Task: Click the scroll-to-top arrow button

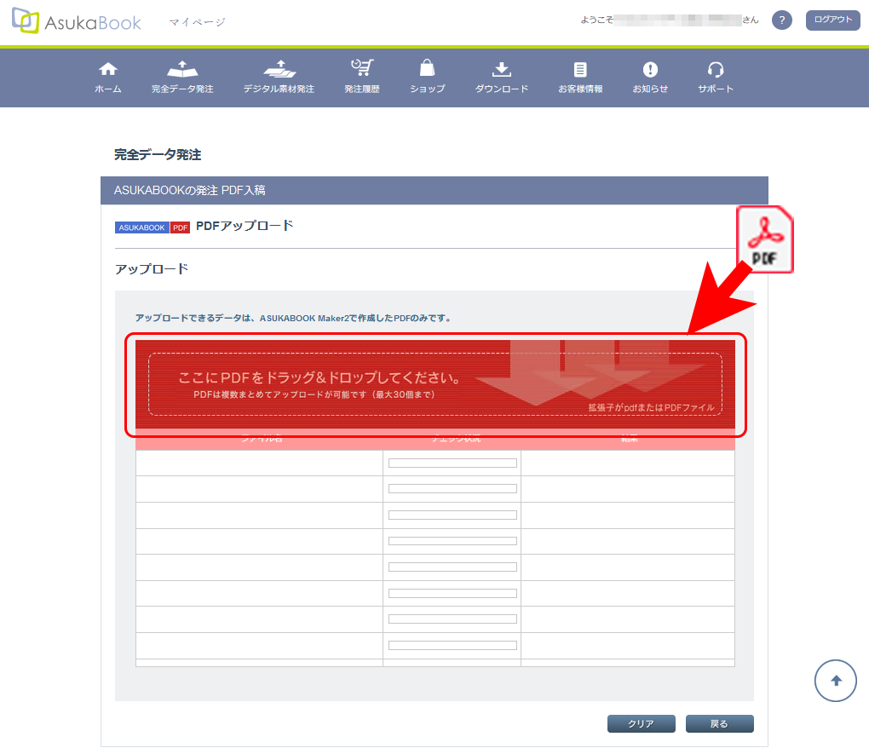Action: (x=836, y=680)
